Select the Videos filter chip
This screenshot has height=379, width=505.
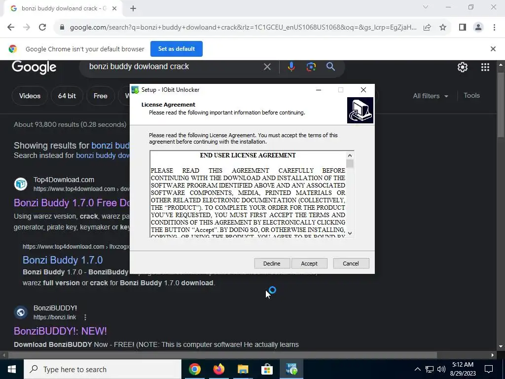tap(30, 96)
